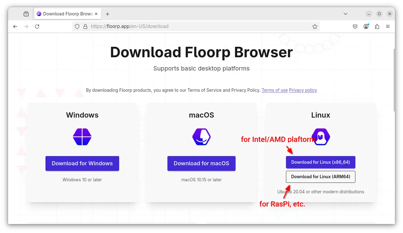The height and width of the screenshot is (233, 403).
Task: Click the Download Floorp Browser heading
Action: pyautogui.click(x=202, y=52)
